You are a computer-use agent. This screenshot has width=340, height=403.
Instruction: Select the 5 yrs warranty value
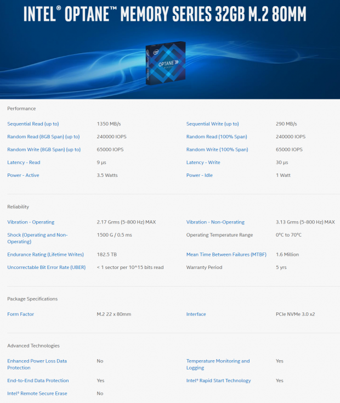click(x=281, y=267)
